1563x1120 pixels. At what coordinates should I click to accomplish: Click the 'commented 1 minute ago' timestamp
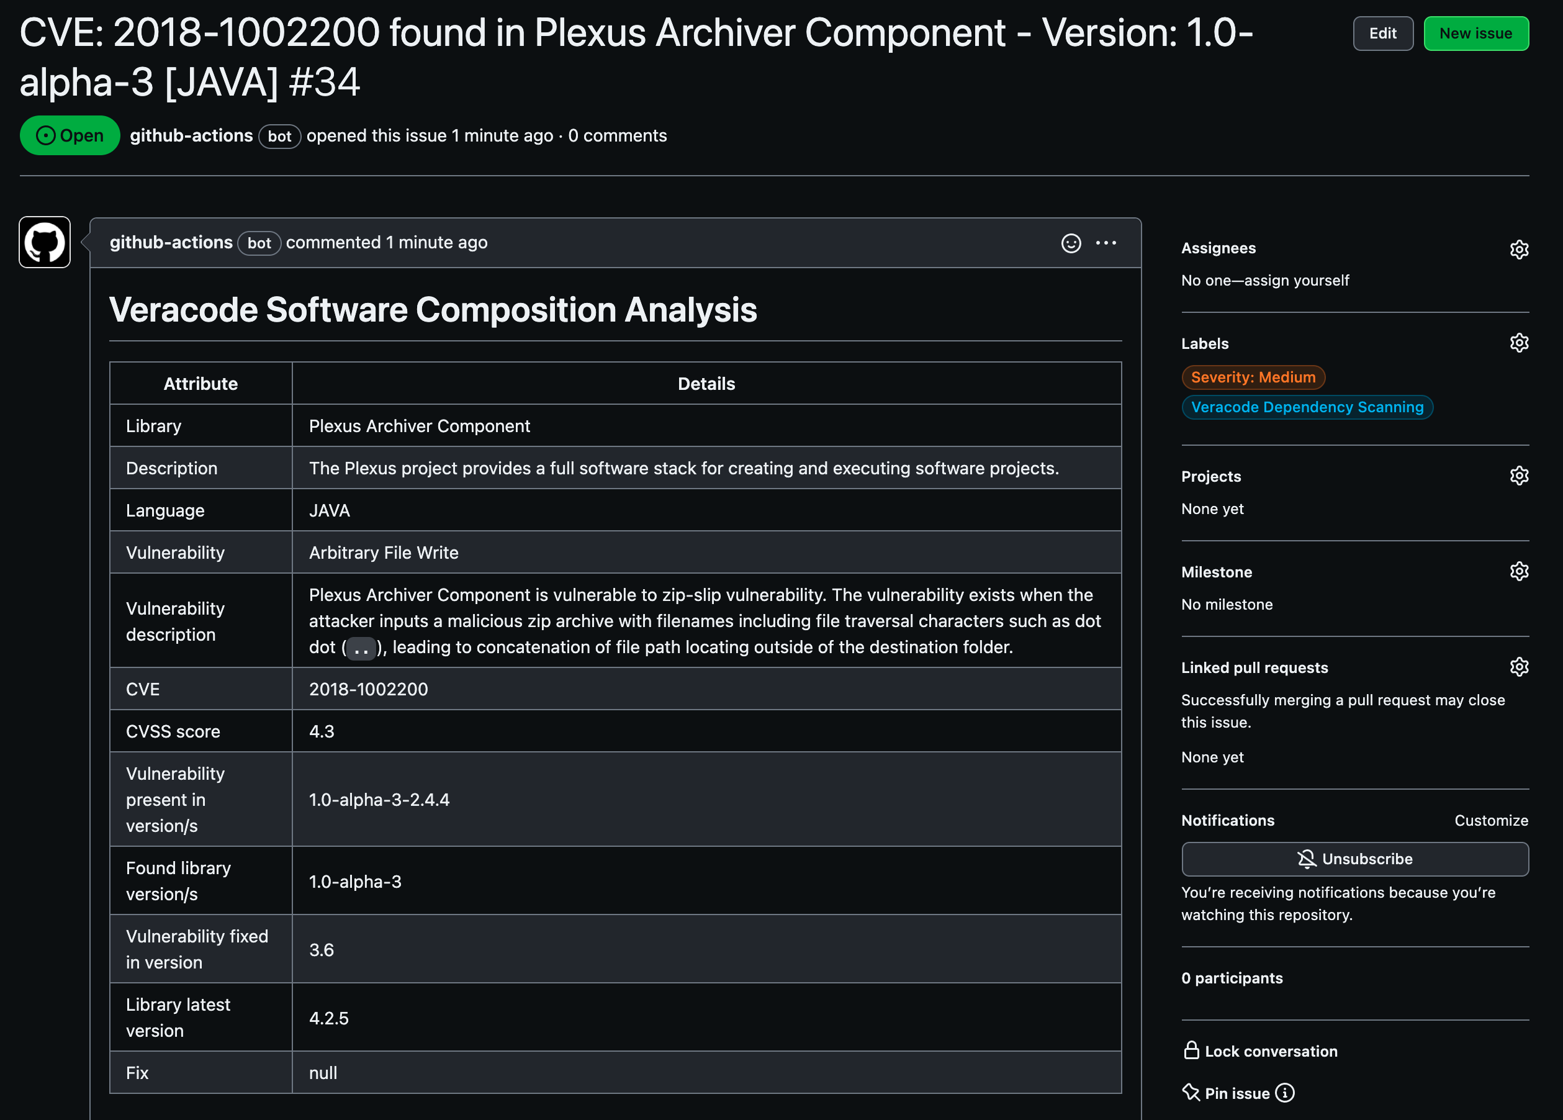(x=387, y=243)
